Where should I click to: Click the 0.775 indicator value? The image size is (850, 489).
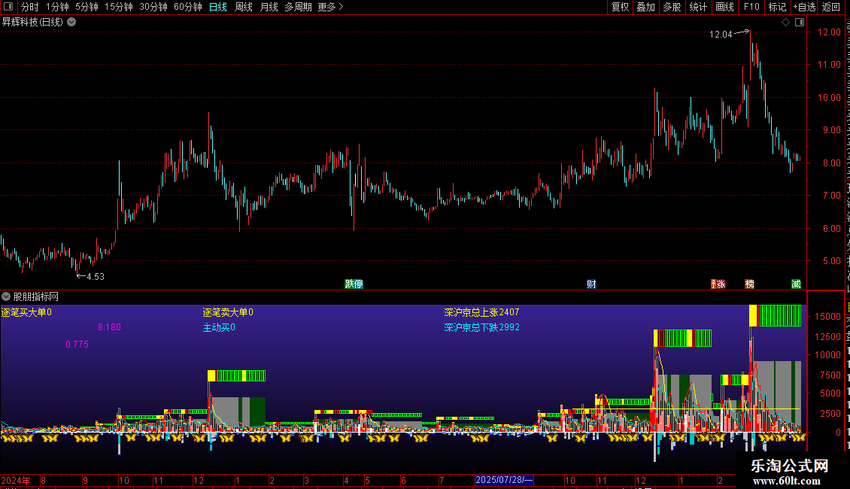pyautogui.click(x=77, y=345)
